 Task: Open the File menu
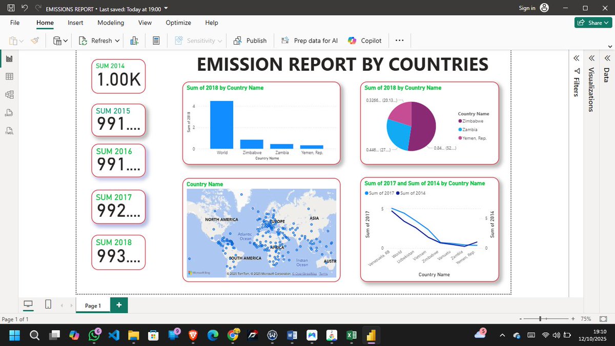tap(15, 23)
